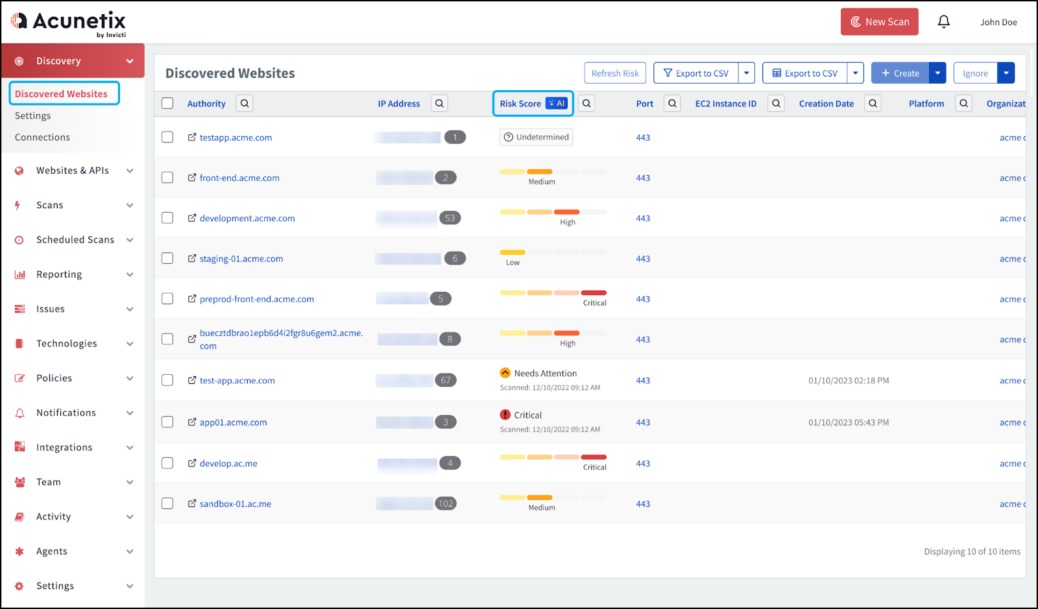The image size is (1038, 609).
Task: Search the EC2 Instance ID column
Action: [776, 103]
